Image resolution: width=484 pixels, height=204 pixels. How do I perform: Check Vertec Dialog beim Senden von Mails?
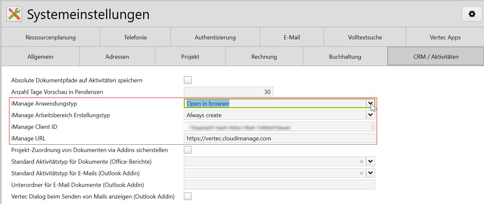(x=188, y=196)
